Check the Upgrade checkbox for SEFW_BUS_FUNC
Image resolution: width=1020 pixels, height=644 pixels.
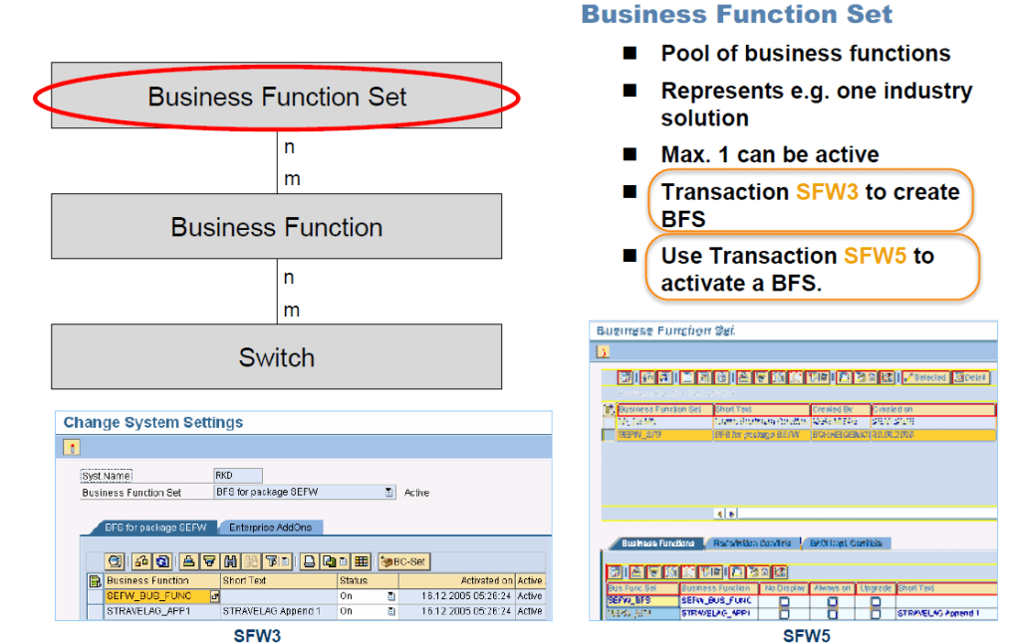coord(875,600)
